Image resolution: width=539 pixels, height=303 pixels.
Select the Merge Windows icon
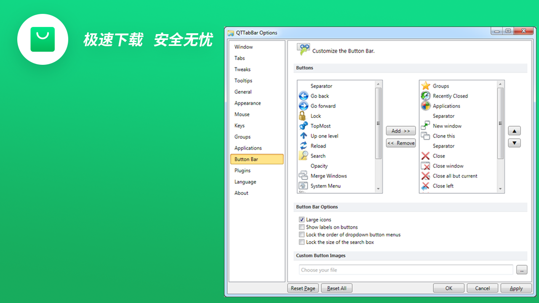tap(303, 176)
